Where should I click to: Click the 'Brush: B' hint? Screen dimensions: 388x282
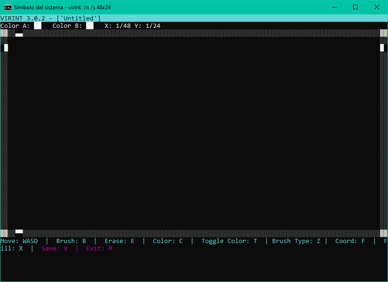(71, 241)
